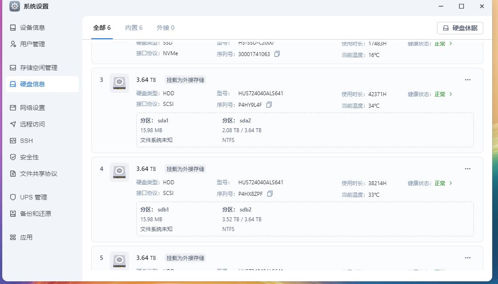Click the SSH icon in sidebar

tap(13, 141)
